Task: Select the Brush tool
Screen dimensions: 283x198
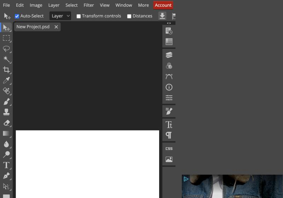Action: (6, 101)
